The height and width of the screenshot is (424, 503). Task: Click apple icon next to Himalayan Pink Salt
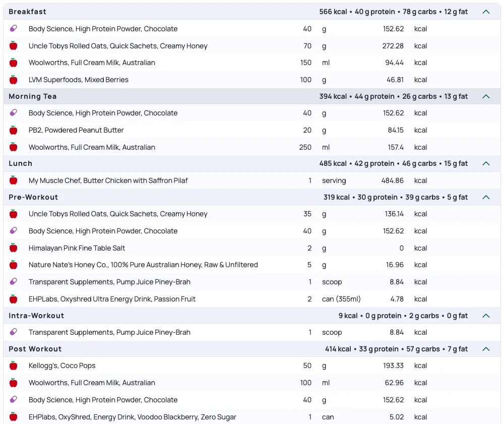[x=14, y=248]
